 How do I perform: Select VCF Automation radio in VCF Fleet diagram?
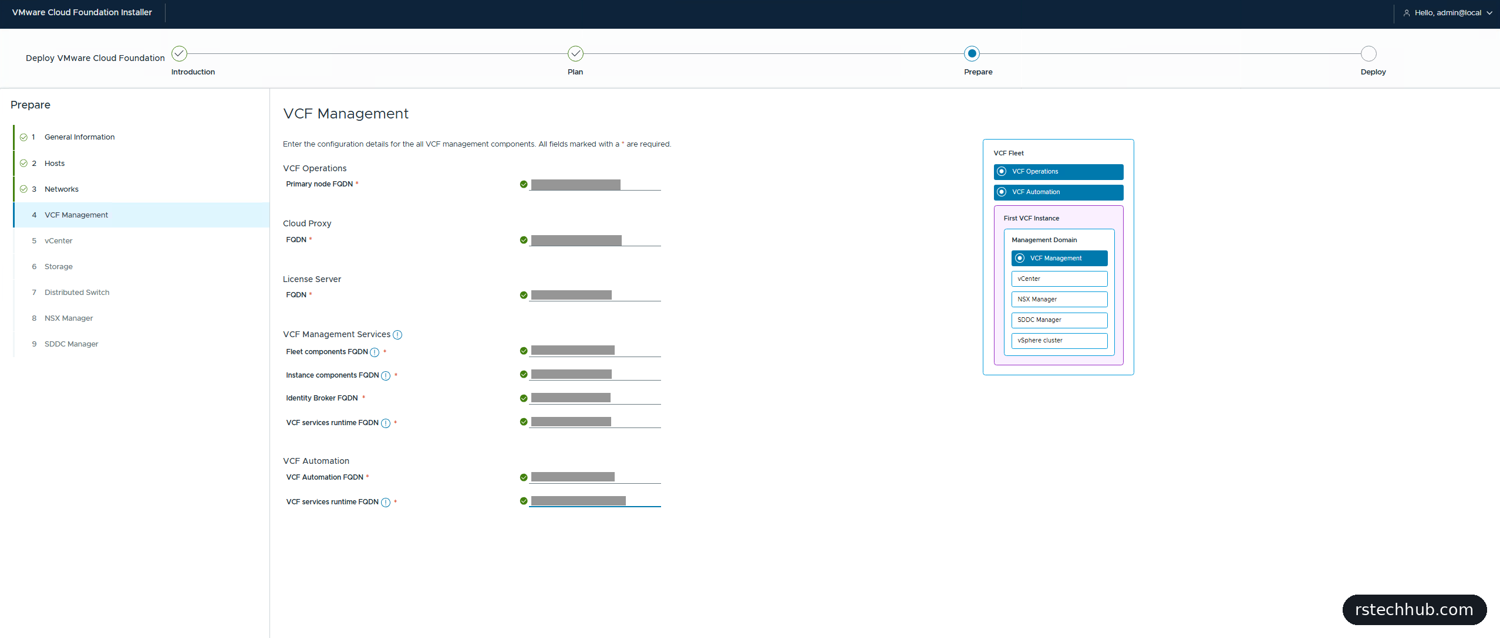click(1002, 192)
